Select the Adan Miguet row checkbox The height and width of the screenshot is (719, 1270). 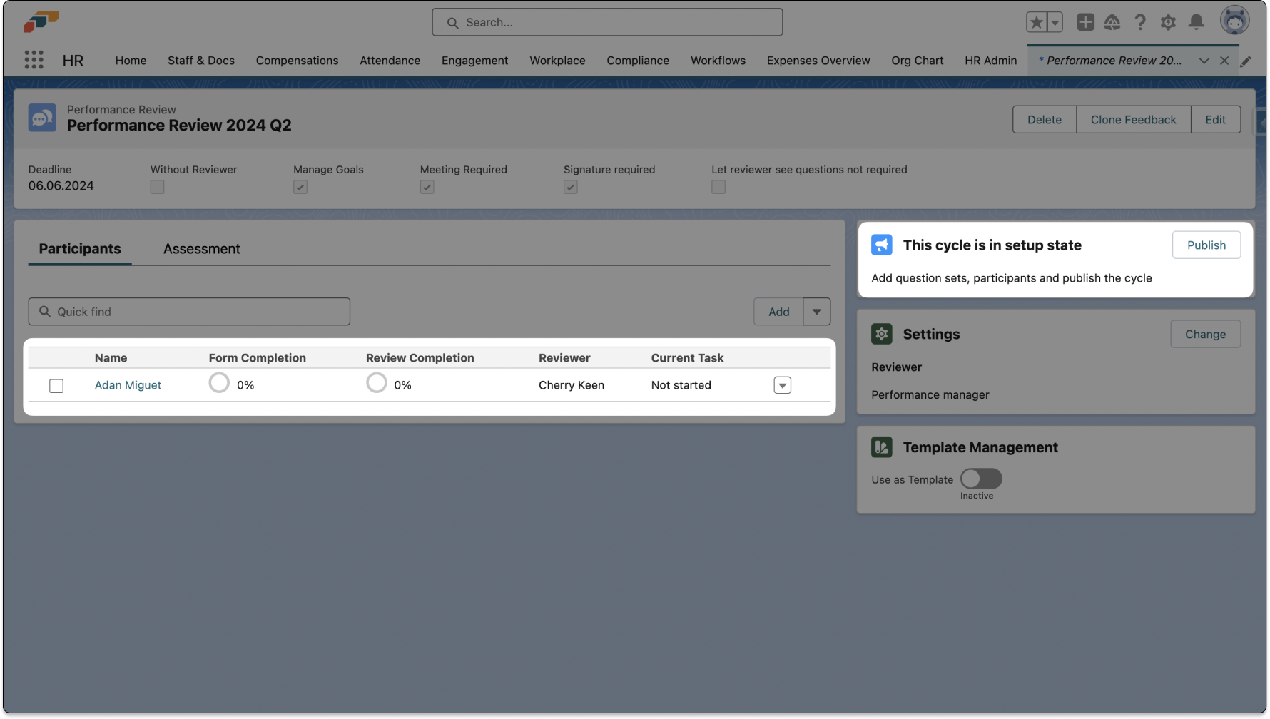point(56,386)
